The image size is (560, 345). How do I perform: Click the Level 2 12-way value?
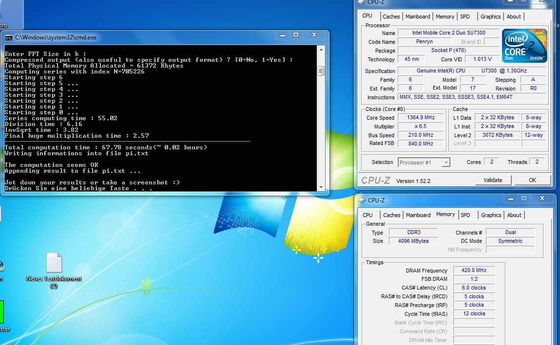click(534, 135)
